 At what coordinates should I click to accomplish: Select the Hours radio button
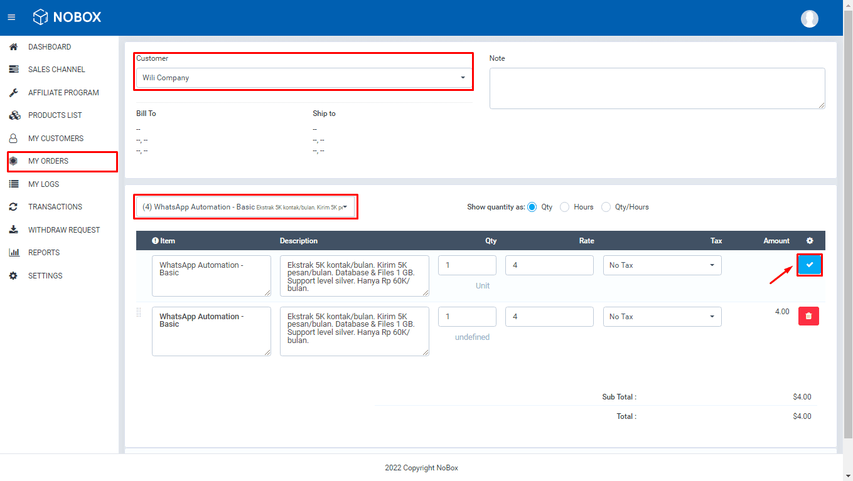pos(564,206)
